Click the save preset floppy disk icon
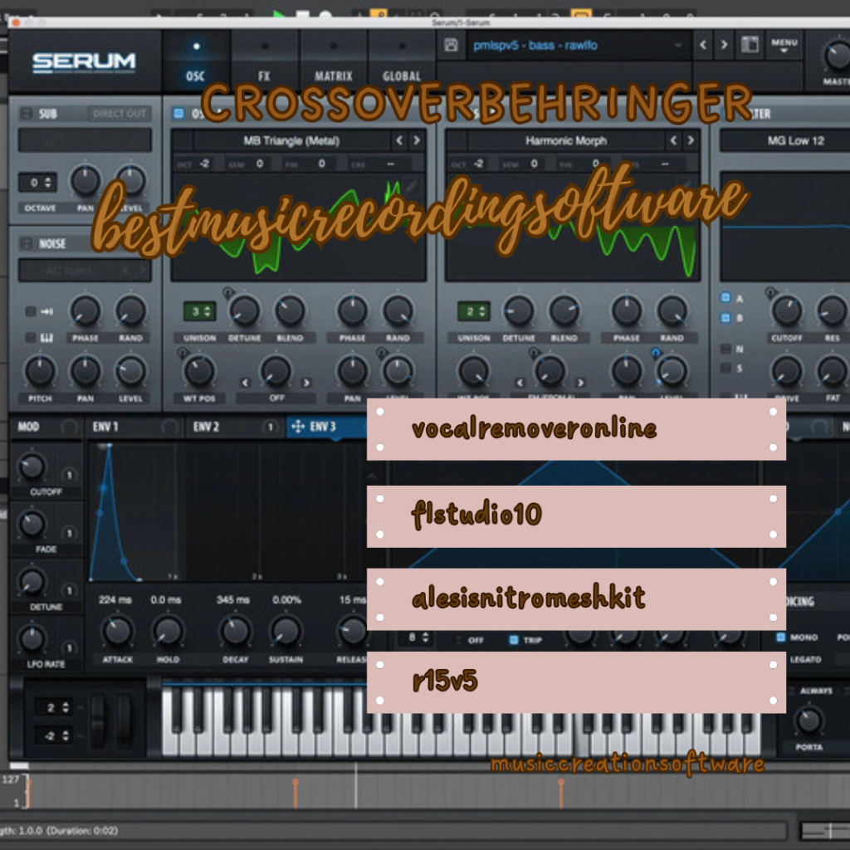 point(451,45)
